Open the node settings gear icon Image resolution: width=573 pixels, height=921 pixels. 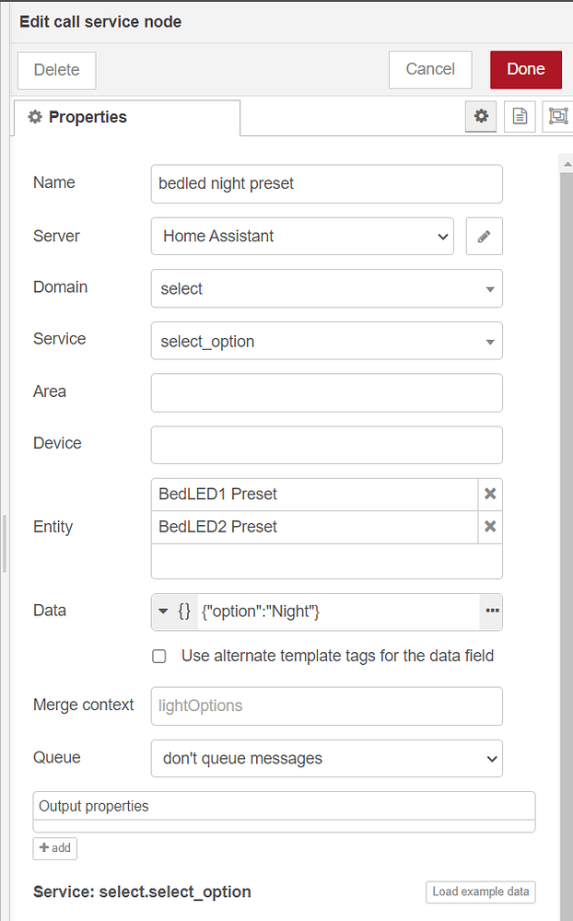coord(480,116)
